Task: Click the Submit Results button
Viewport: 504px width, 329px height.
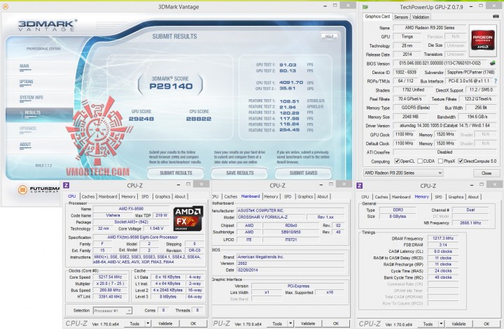Action: (x=176, y=173)
